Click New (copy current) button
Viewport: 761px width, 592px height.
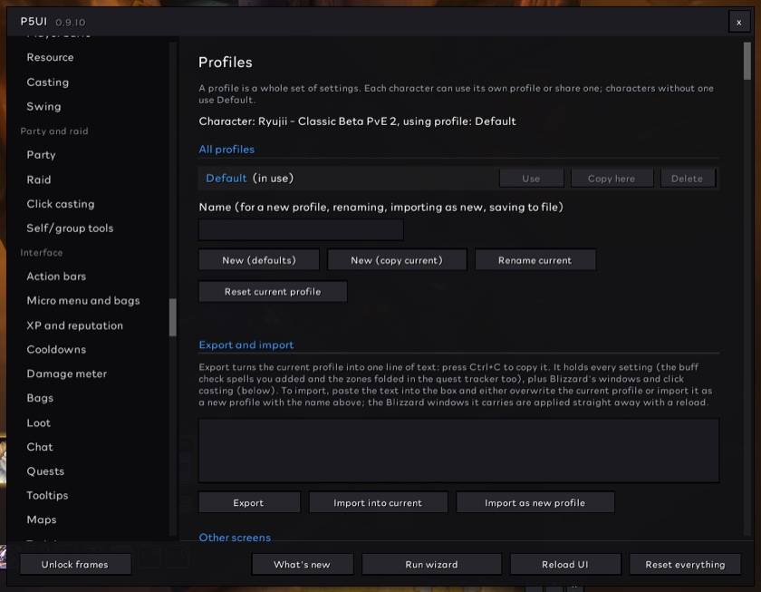pyautogui.click(x=397, y=260)
